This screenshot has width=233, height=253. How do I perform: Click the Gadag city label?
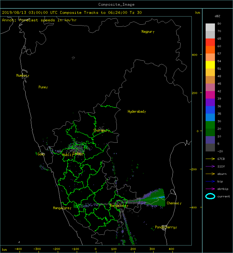77,154
